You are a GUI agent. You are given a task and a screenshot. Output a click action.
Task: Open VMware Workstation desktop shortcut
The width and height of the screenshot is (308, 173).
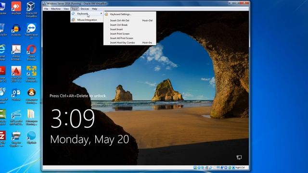31,74
